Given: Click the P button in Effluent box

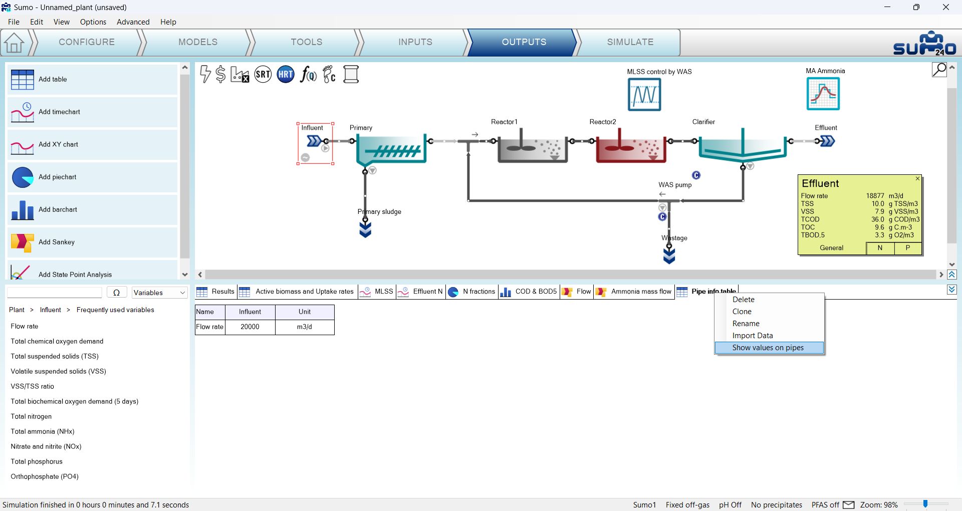Looking at the screenshot, I should point(908,248).
